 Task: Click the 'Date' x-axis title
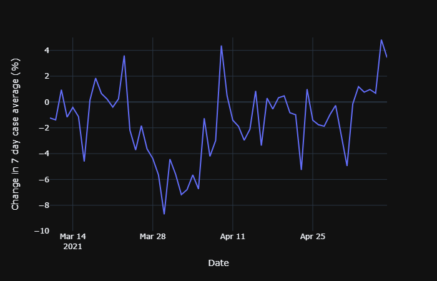point(219,263)
